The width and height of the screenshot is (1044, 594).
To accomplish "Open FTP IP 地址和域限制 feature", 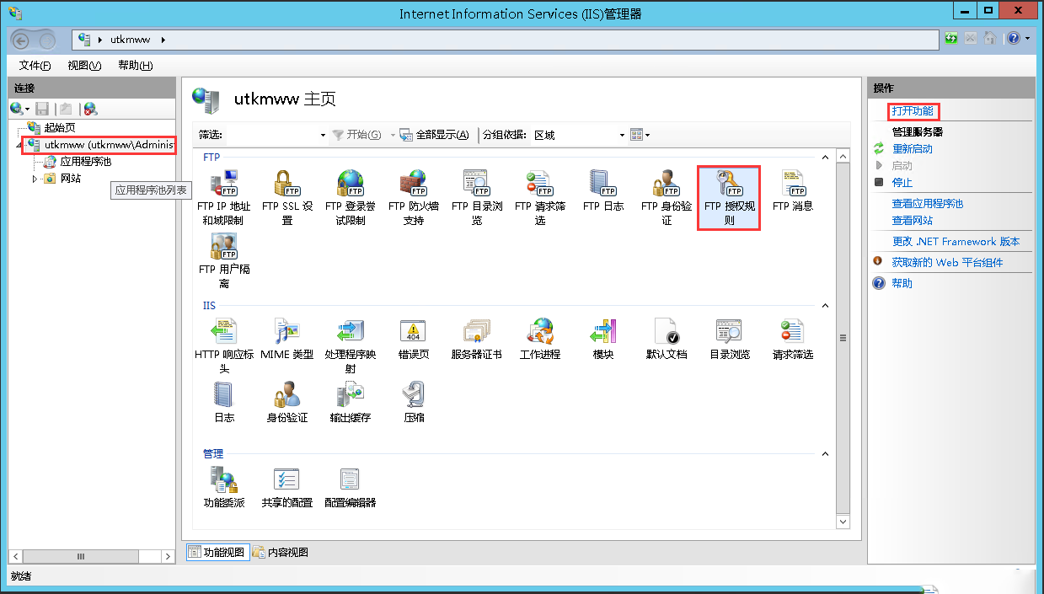I will (223, 197).
